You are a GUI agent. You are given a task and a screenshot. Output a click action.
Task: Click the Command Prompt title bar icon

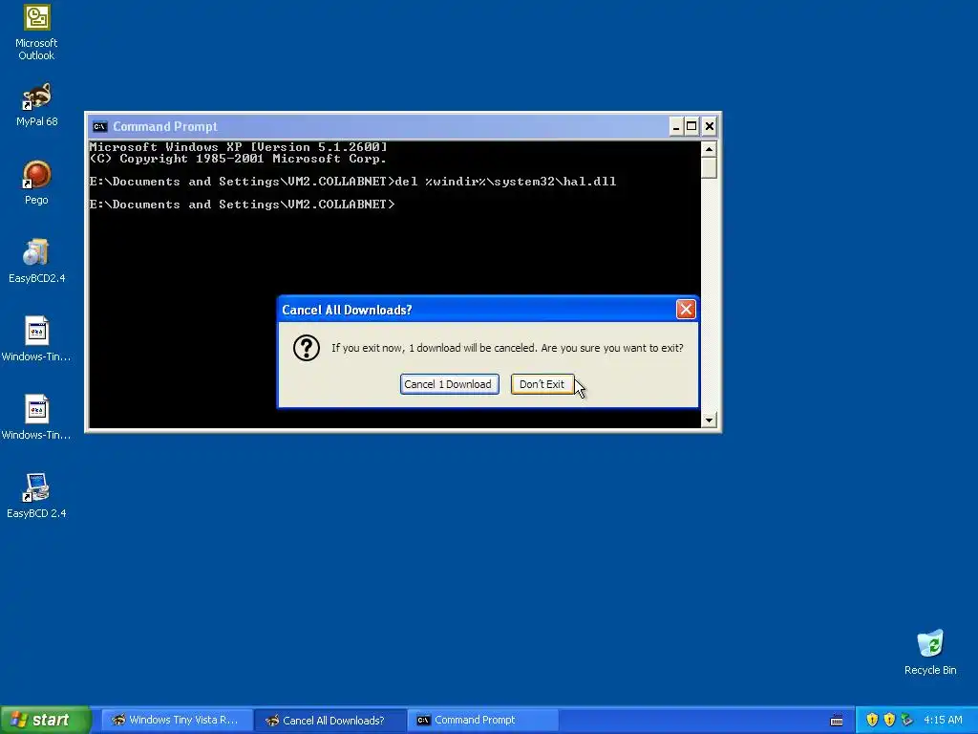[99, 127]
